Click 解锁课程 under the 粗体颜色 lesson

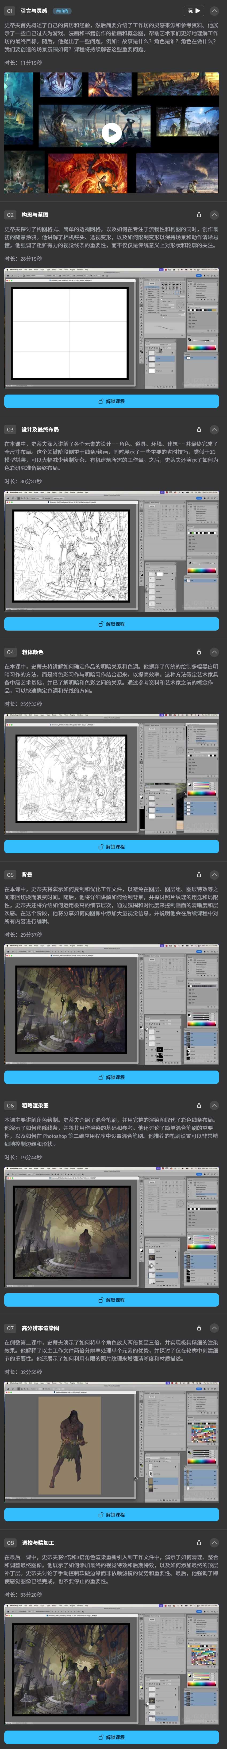click(111, 847)
